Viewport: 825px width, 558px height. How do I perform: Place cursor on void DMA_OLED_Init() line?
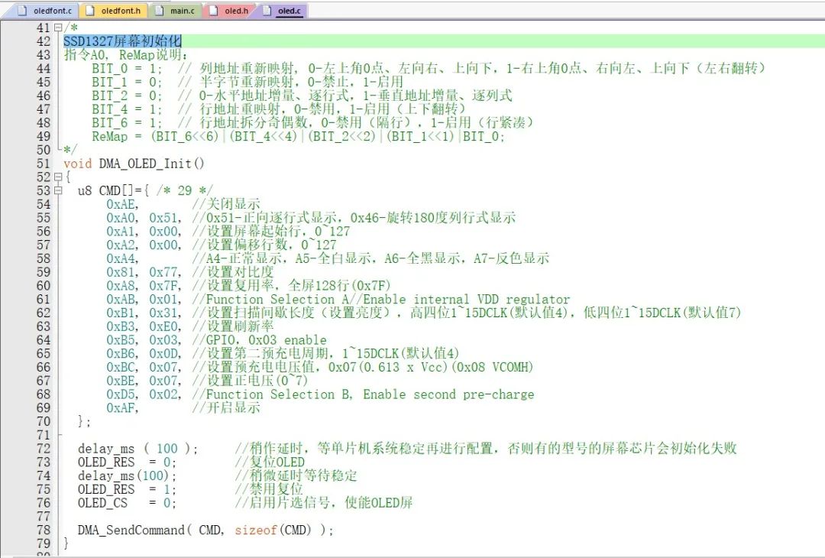click(x=134, y=164)
